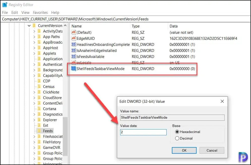Click the (Default) string value icon

(x=74, y=32)
